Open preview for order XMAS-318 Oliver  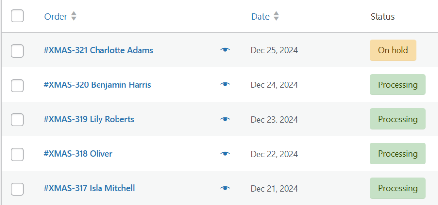[x=225, y=154]
